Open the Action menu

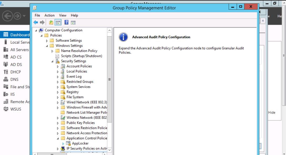[x=49, y=16]
